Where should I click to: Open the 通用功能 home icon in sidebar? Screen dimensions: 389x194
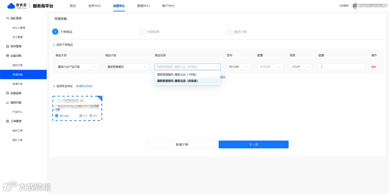(8, 102)
